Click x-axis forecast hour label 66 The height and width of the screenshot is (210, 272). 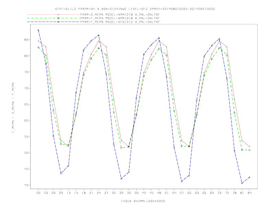[204, 193]
